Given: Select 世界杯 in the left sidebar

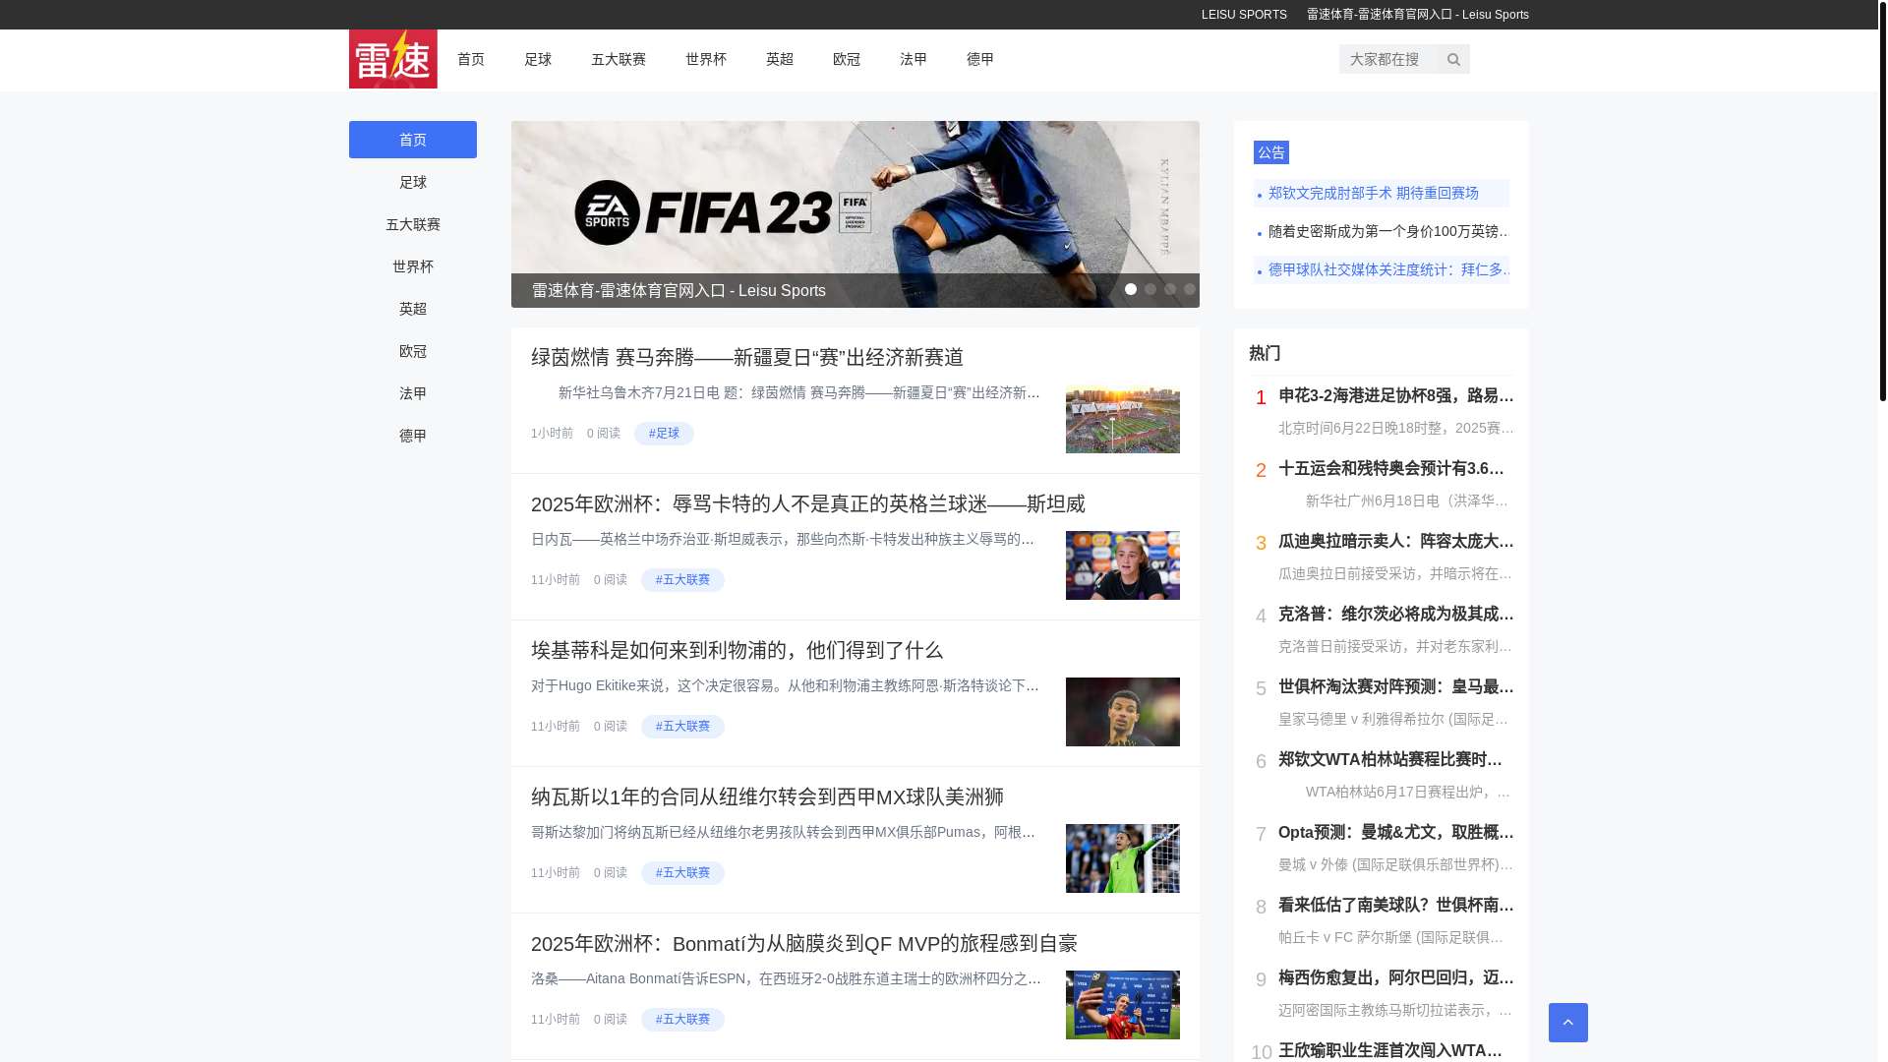Looking at the screenshot, I should click(413, 266).
